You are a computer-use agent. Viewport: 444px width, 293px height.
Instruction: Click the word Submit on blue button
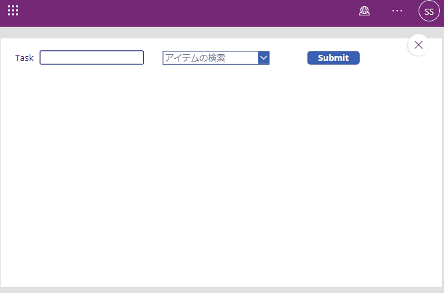[x=333, y=58]
